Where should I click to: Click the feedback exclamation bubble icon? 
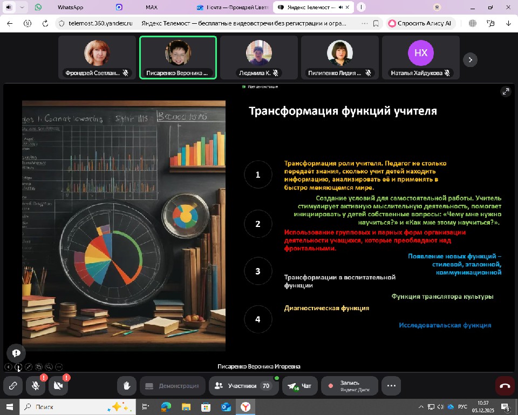pyautogui.click(x=16, y=353)
